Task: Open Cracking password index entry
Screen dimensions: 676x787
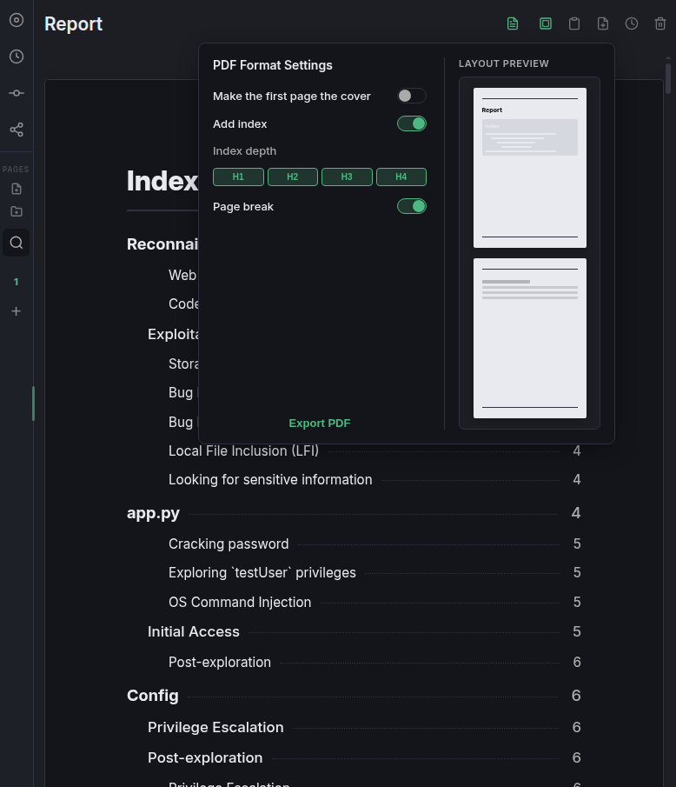Action: click(x=374, y=544)
